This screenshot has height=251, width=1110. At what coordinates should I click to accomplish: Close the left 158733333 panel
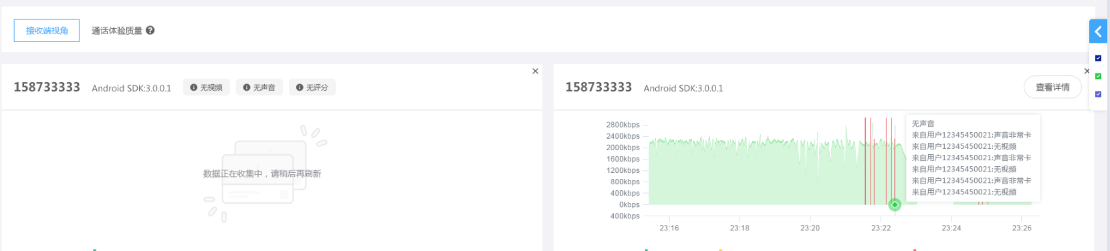535,71
